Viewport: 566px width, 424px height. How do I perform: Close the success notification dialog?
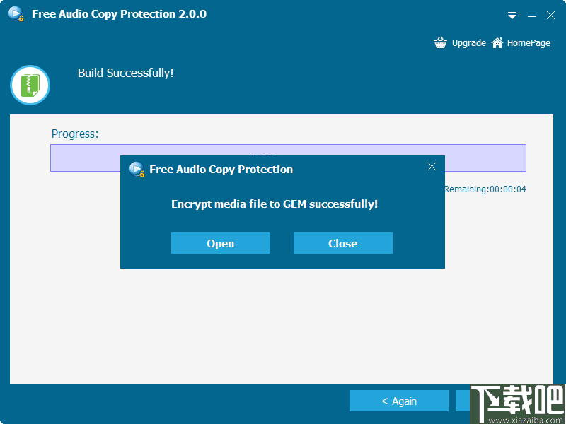point(342,243)
